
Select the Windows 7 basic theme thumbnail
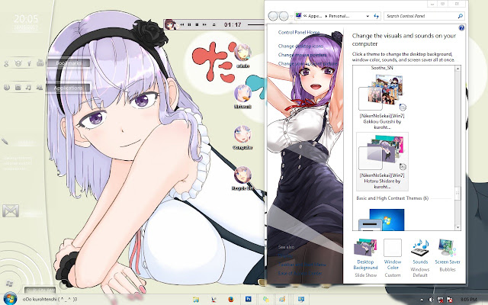point(382,220)
